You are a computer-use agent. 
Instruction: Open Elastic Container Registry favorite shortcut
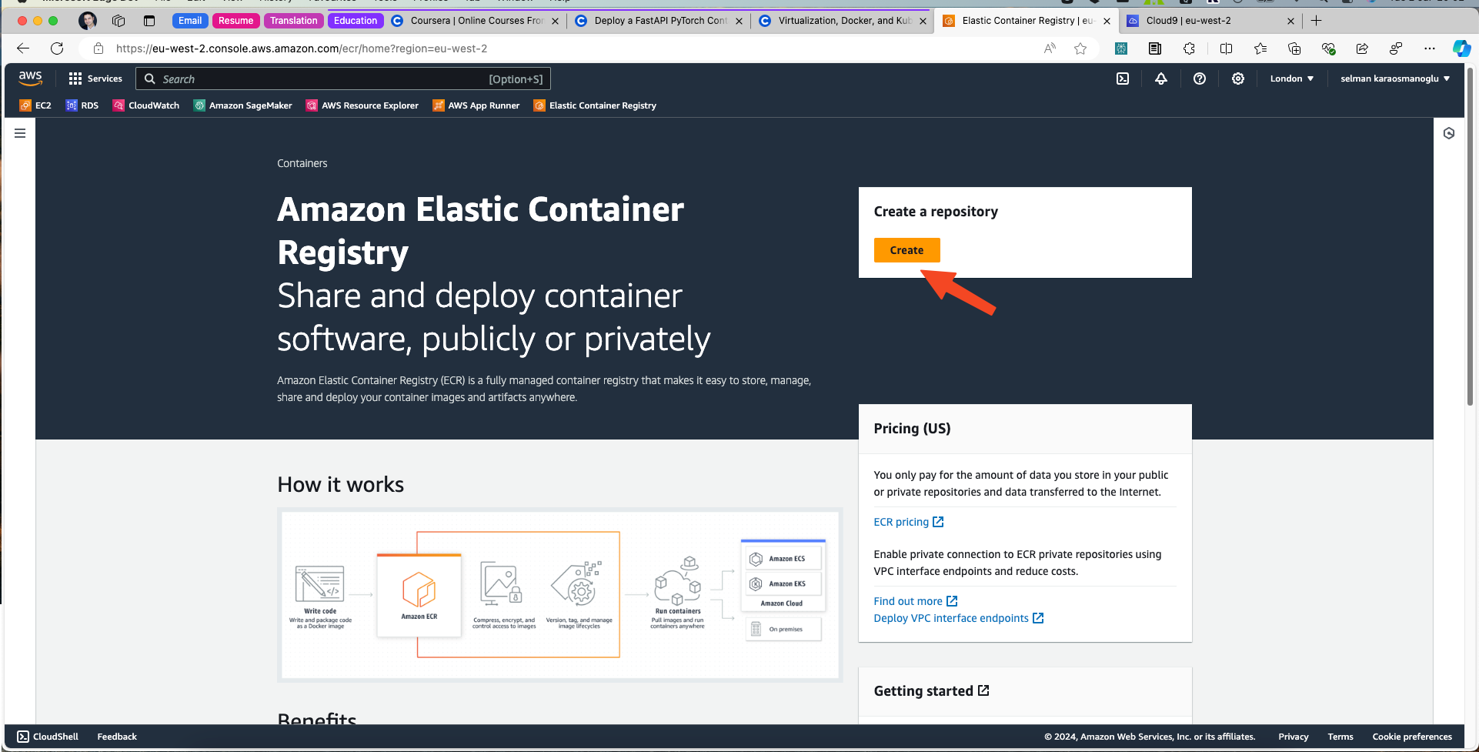click(596, 105)
